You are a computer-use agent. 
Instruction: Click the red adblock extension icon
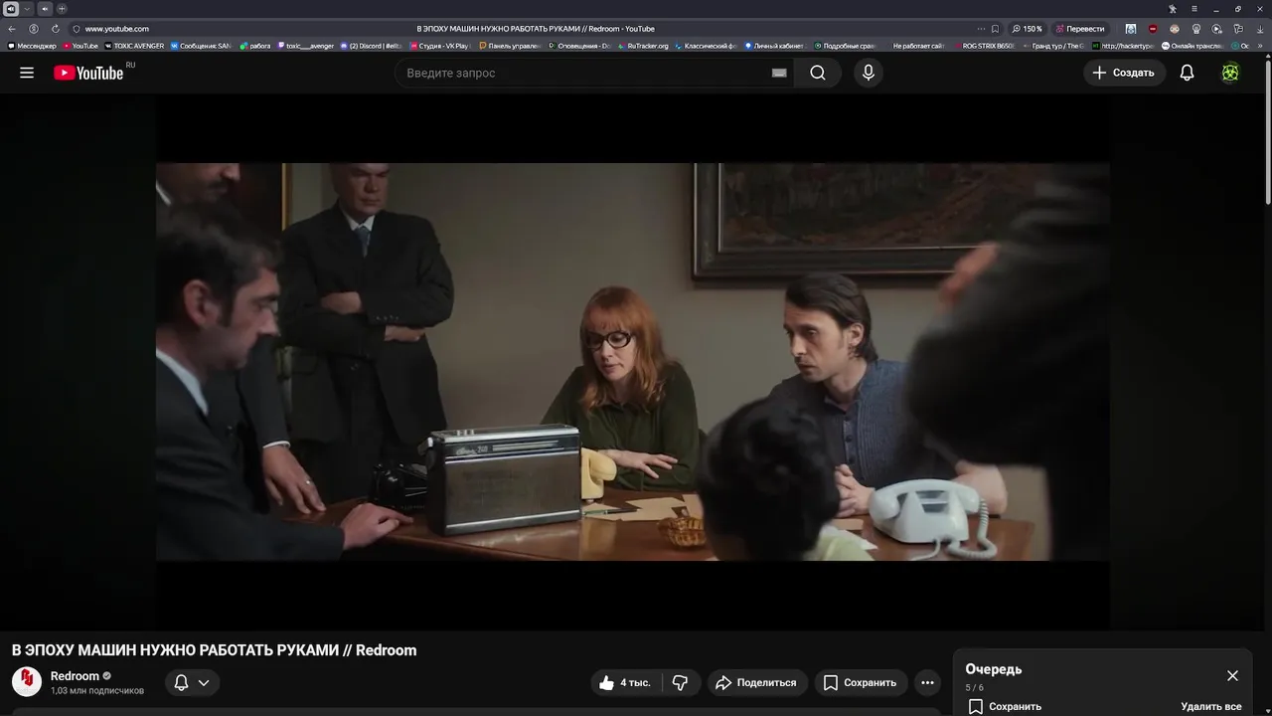1153,29
